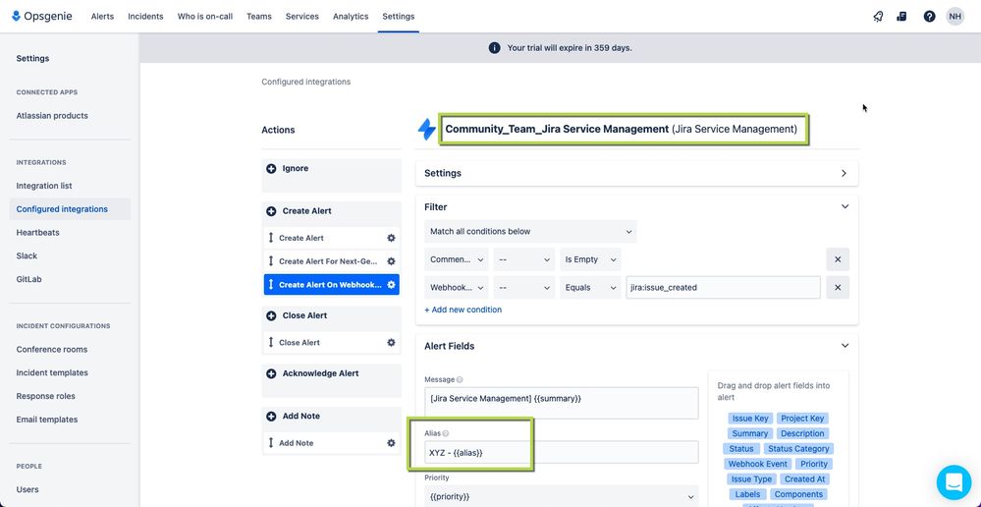Open the chat support bubble
This screenshot has width=981, height=507.
(954, 482)
